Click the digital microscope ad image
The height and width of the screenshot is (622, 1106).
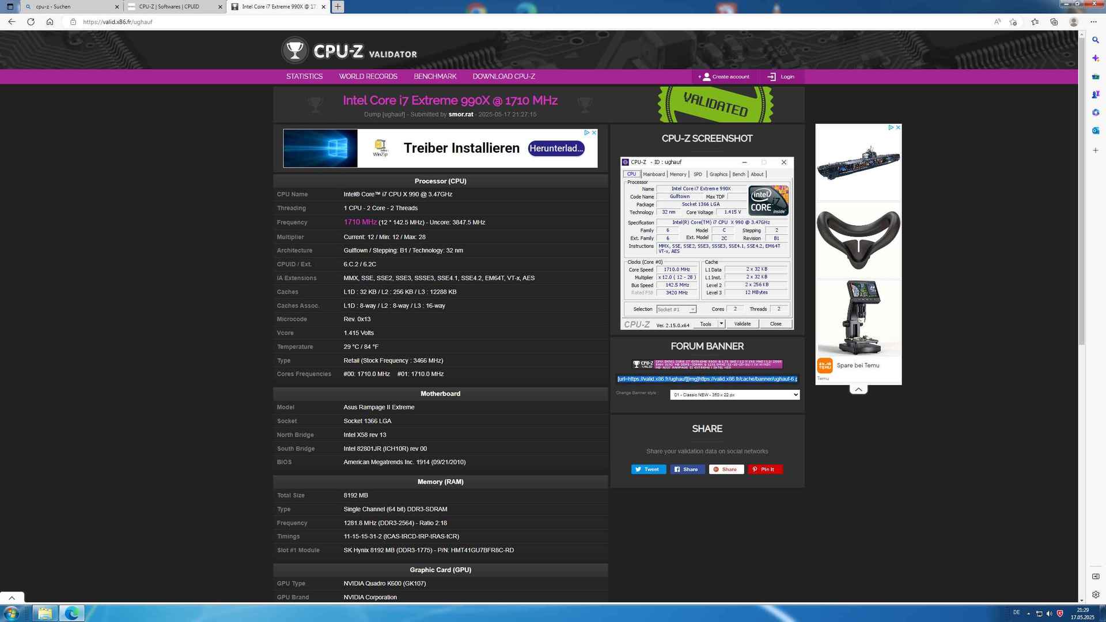click(858, 318)
